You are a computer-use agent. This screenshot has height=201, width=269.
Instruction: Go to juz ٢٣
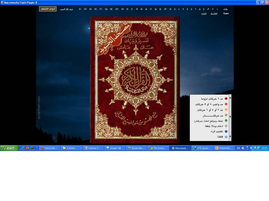[117, 9]
